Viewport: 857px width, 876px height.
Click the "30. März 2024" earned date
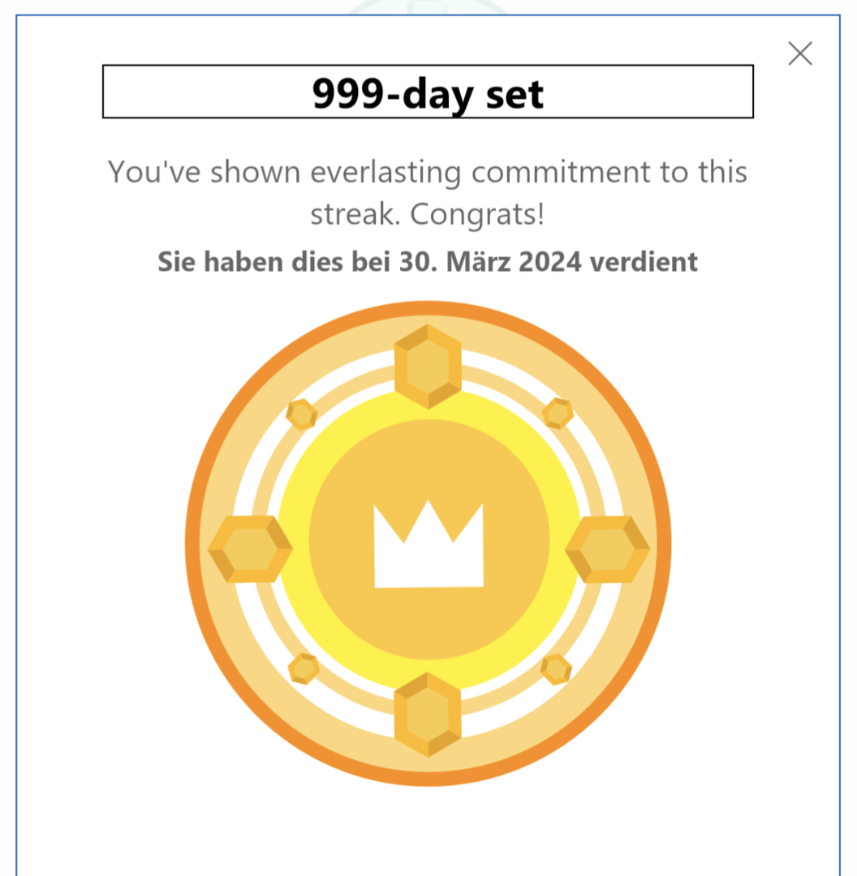coord(490,262)
